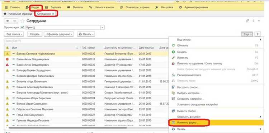This screenshot has height=133, width=269.
Task: Add Сотрудники to favorites star
Action: tap(22, 21)
